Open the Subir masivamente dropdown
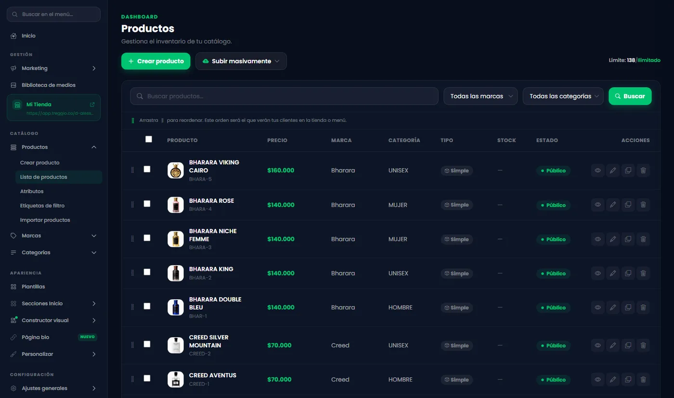This screenshot has width=674, height=398. coord(241,61)
